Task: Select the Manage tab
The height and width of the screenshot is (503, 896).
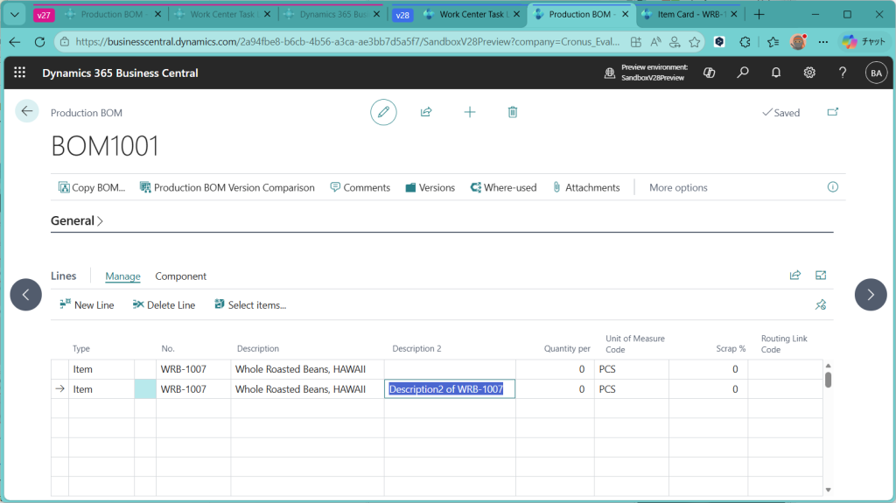Action: [x=122, y=276]
